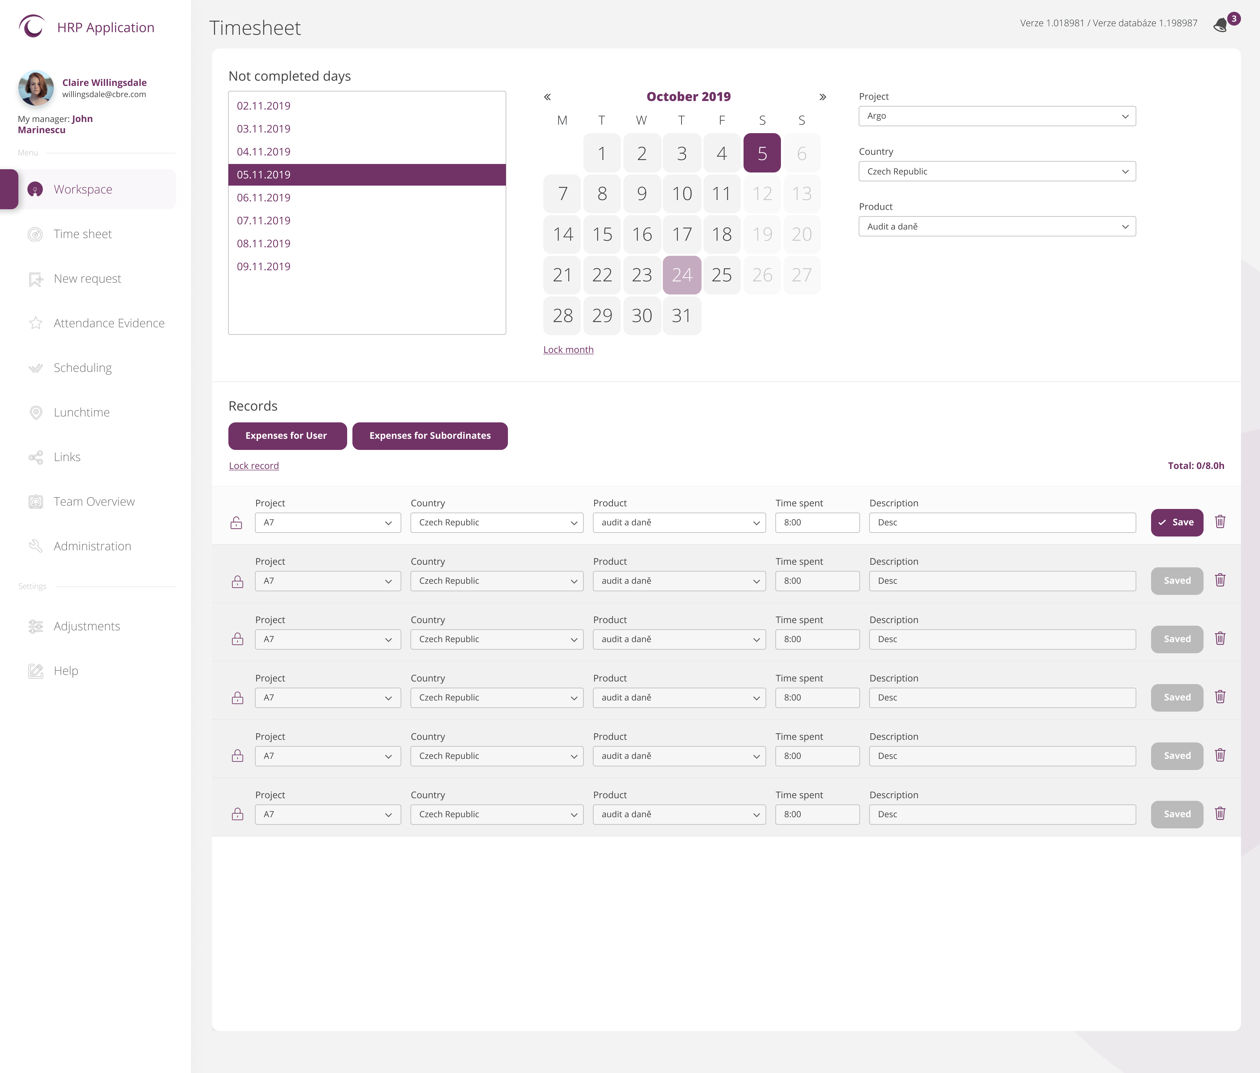Expand the top Project dropdown showing Argo
The image size is (1260, 1073).
point(997,116)
